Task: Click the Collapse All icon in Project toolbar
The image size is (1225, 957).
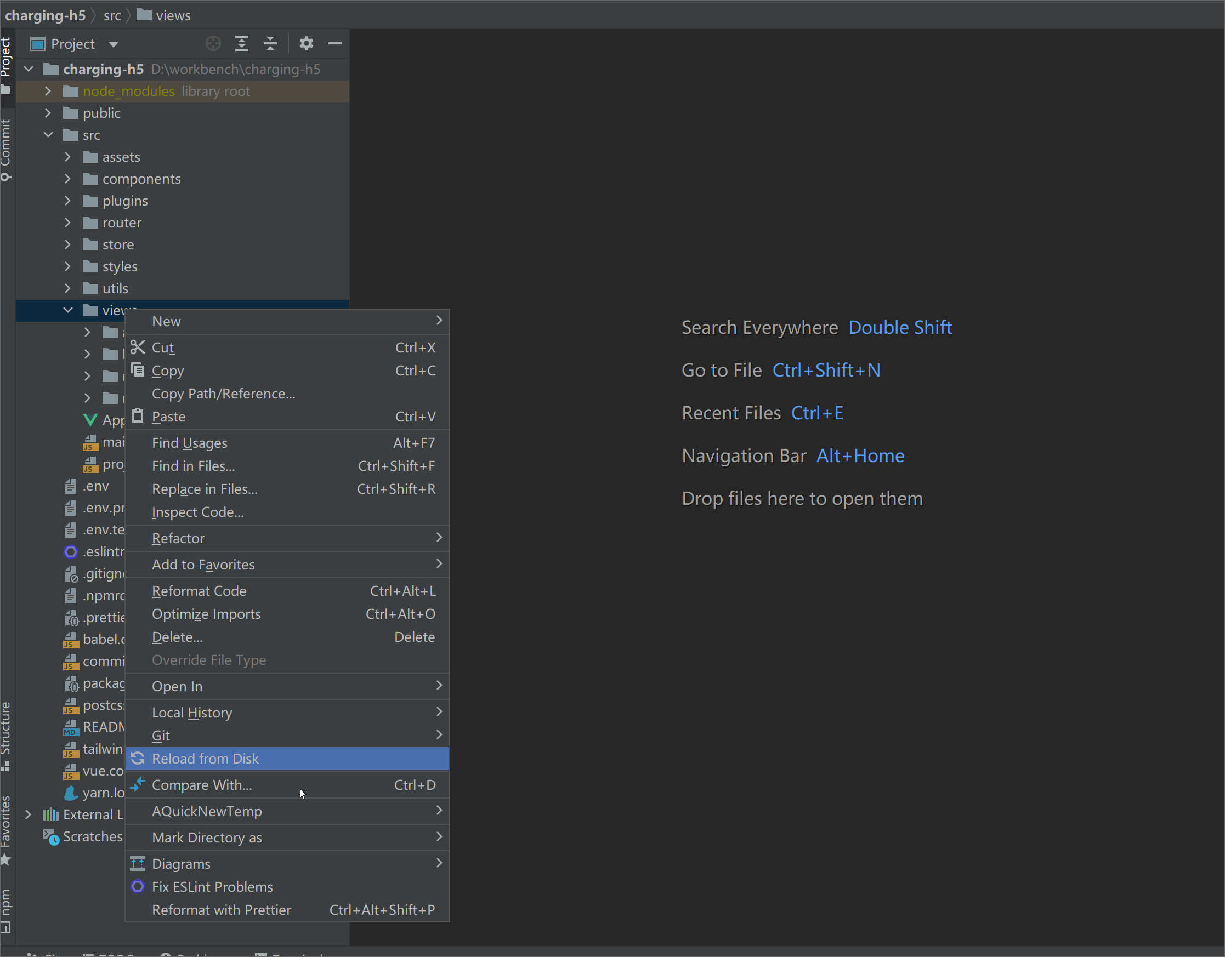Action: pyautogui.click(x=270, y=43)
